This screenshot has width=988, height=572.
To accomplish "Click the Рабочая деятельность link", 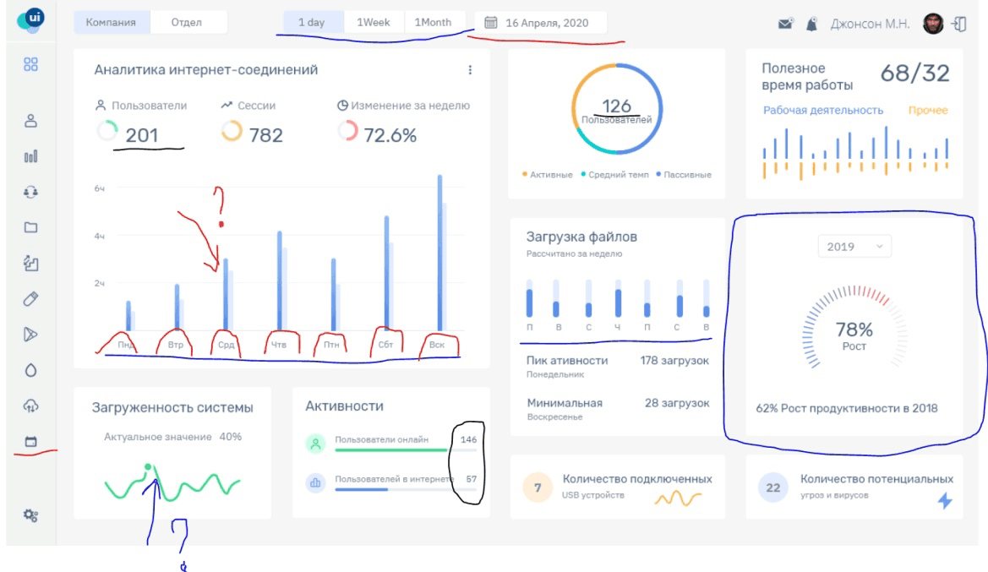I will [x=823, y=110].
